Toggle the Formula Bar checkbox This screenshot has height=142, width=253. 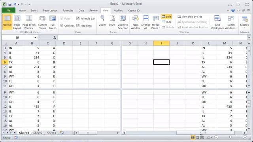(x=78, y=19)
